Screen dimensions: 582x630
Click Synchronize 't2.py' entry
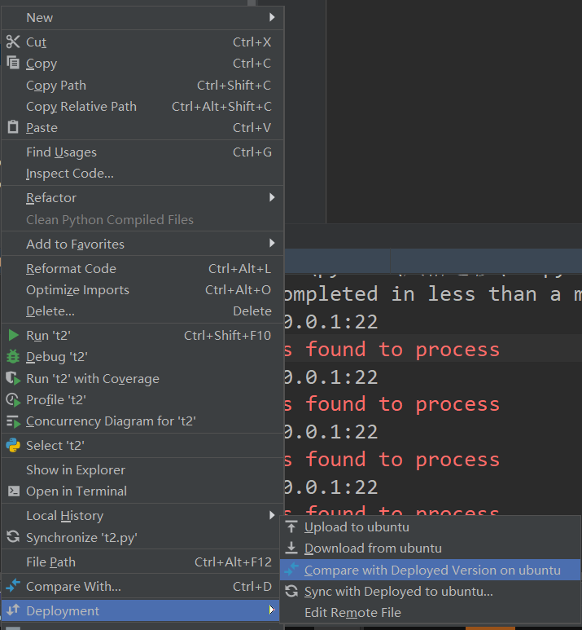[x=81, y=538]
